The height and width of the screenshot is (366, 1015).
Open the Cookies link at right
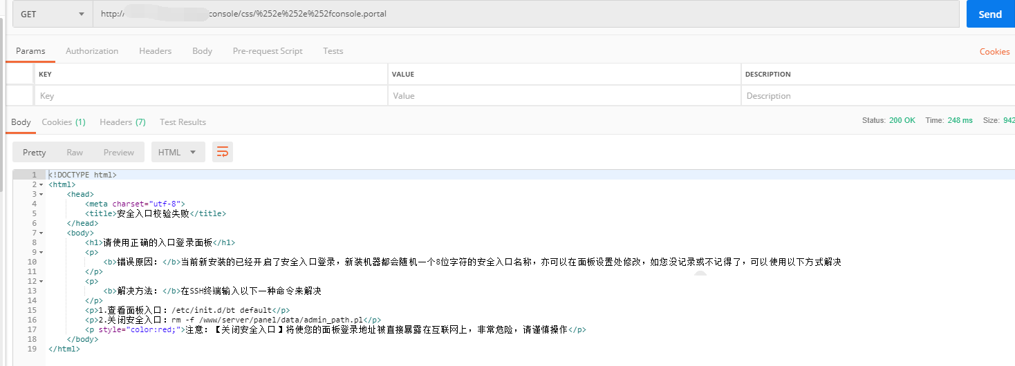(994, 52)
